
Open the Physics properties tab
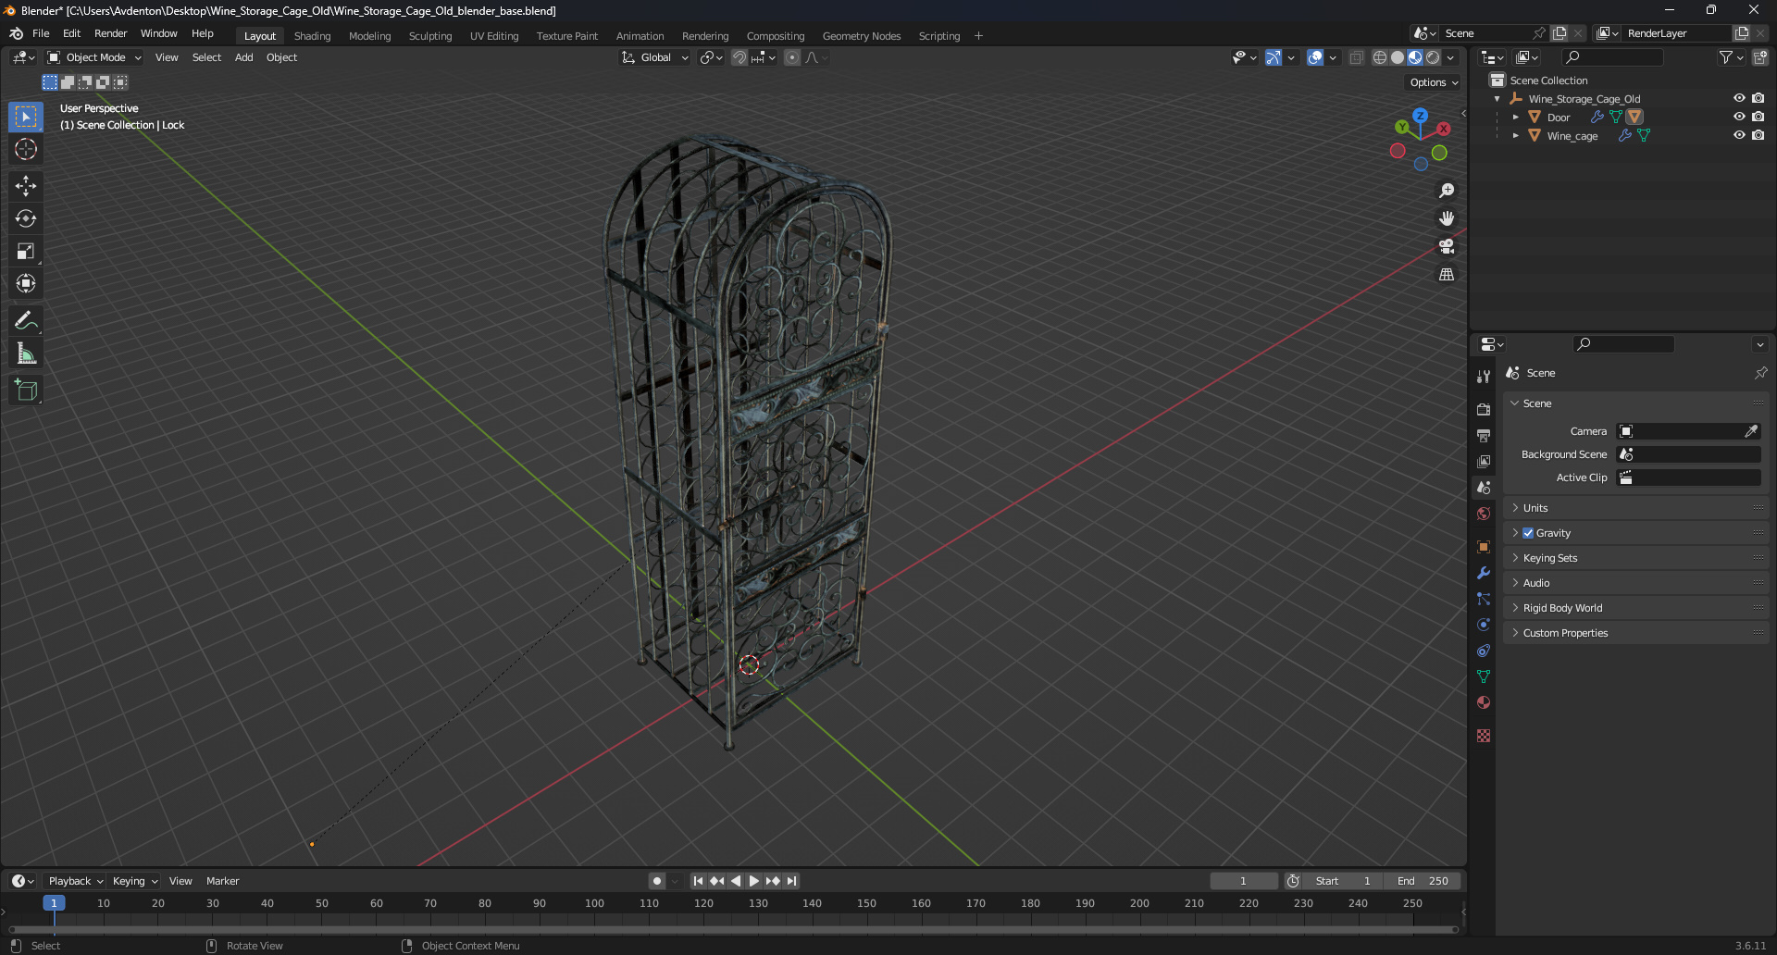(x=1484, y=625)
